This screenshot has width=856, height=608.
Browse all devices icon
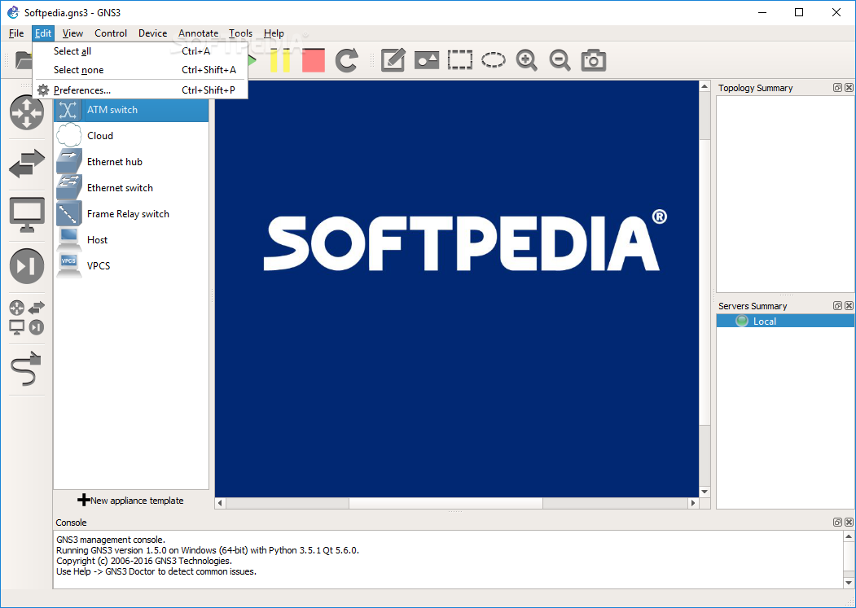(27, 317)
